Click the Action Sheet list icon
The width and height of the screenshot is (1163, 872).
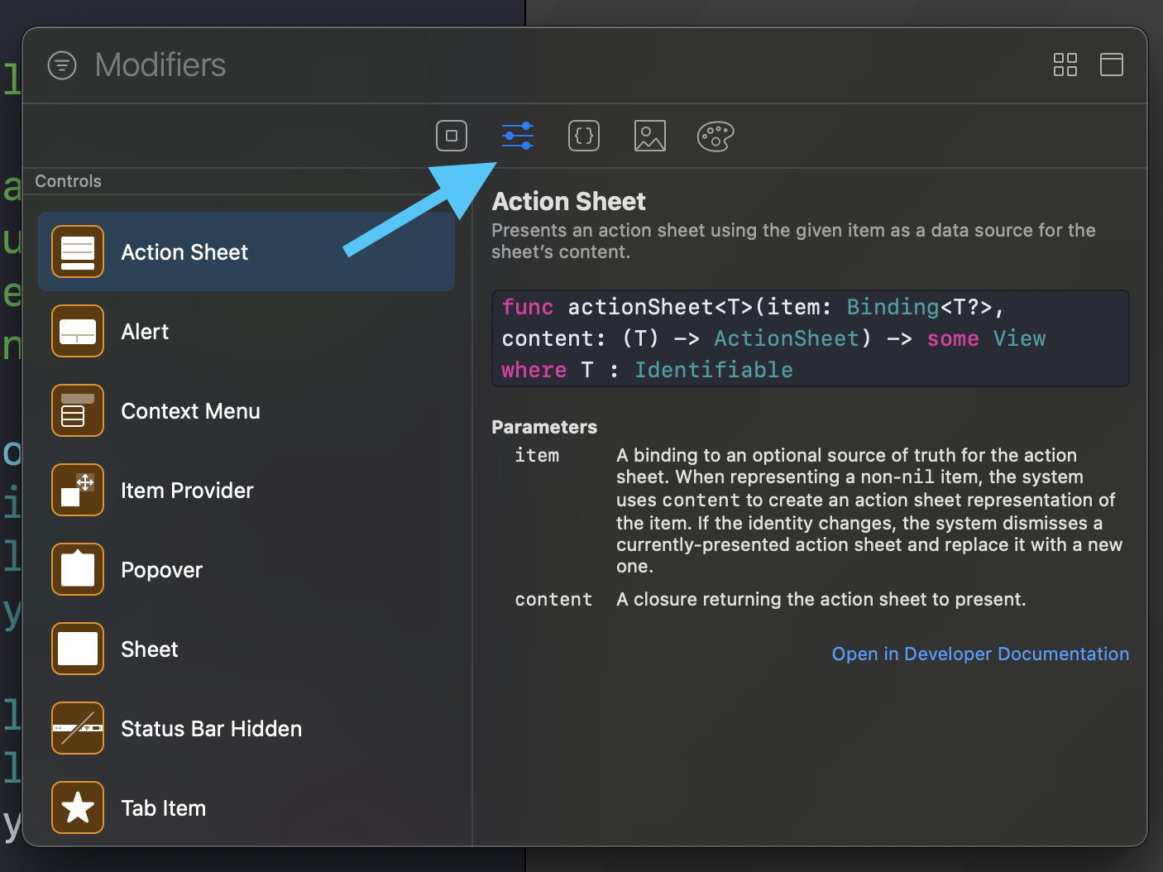[x=78, y=252]
